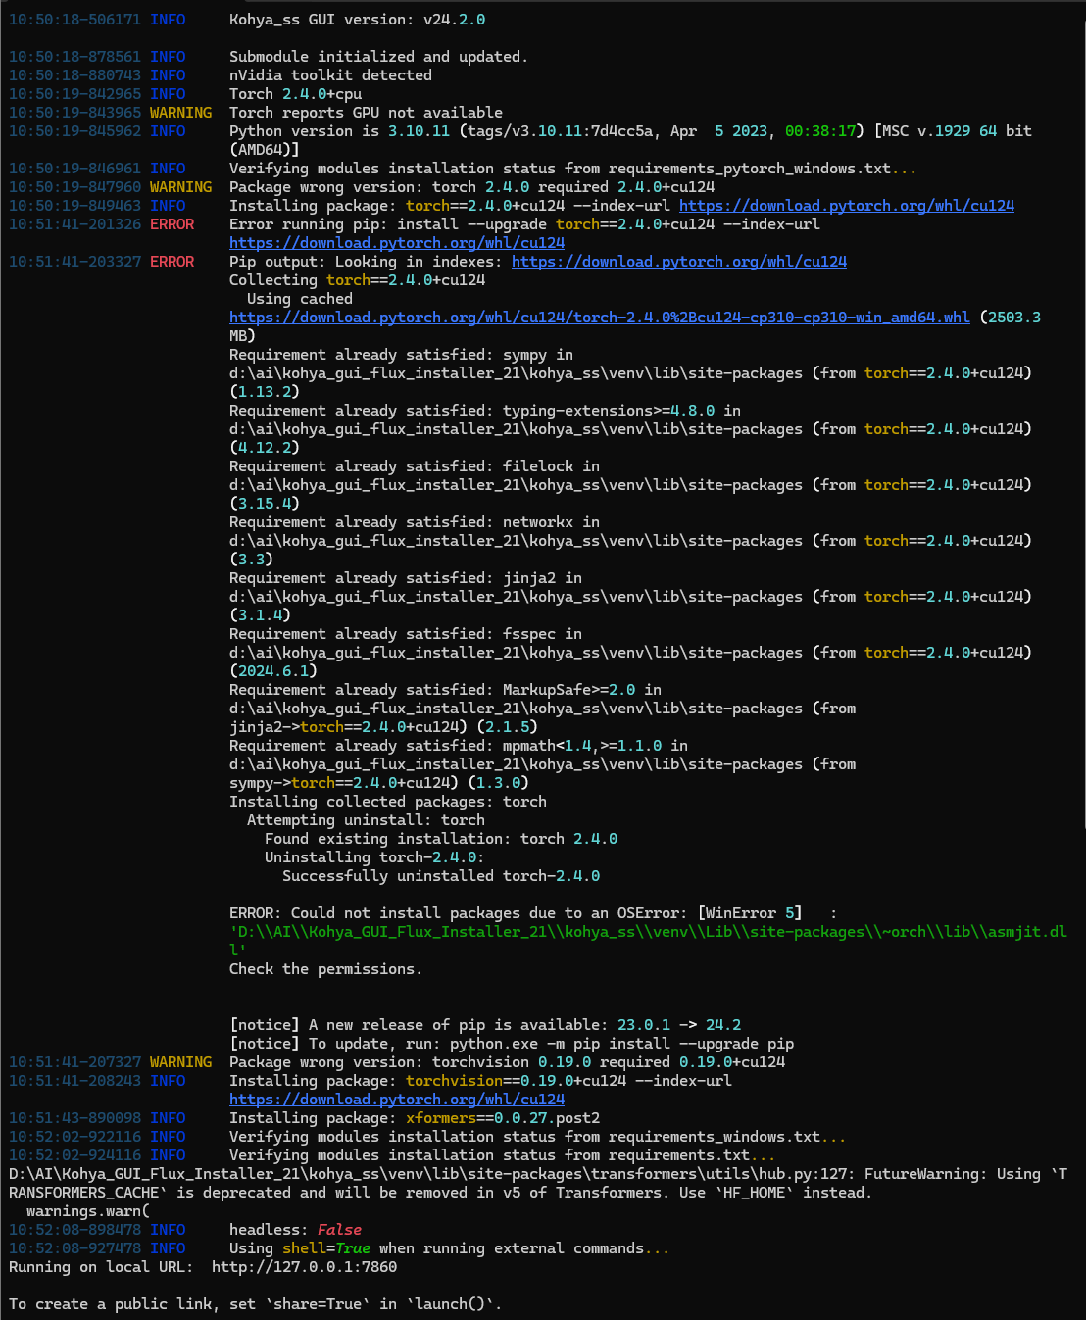
Task: Select 'Package wrong version: torch 2.4.0 required' text
Action: pos(419,187)
